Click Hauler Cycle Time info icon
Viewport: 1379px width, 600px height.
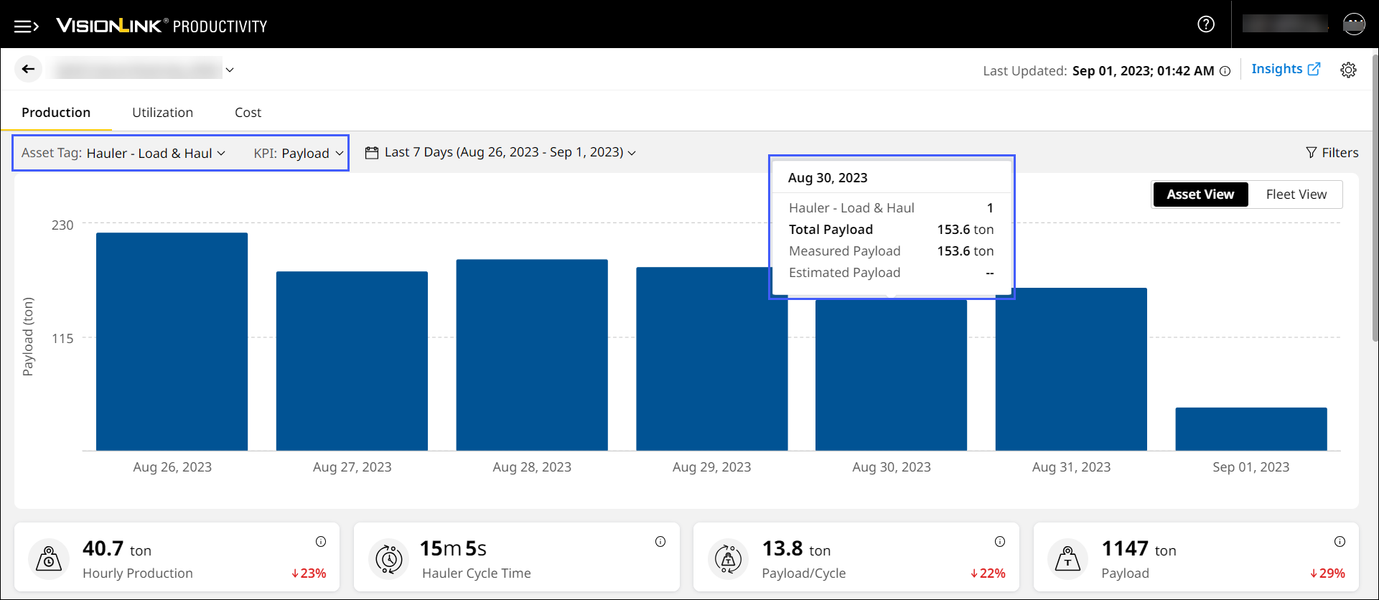coord(660,542)
